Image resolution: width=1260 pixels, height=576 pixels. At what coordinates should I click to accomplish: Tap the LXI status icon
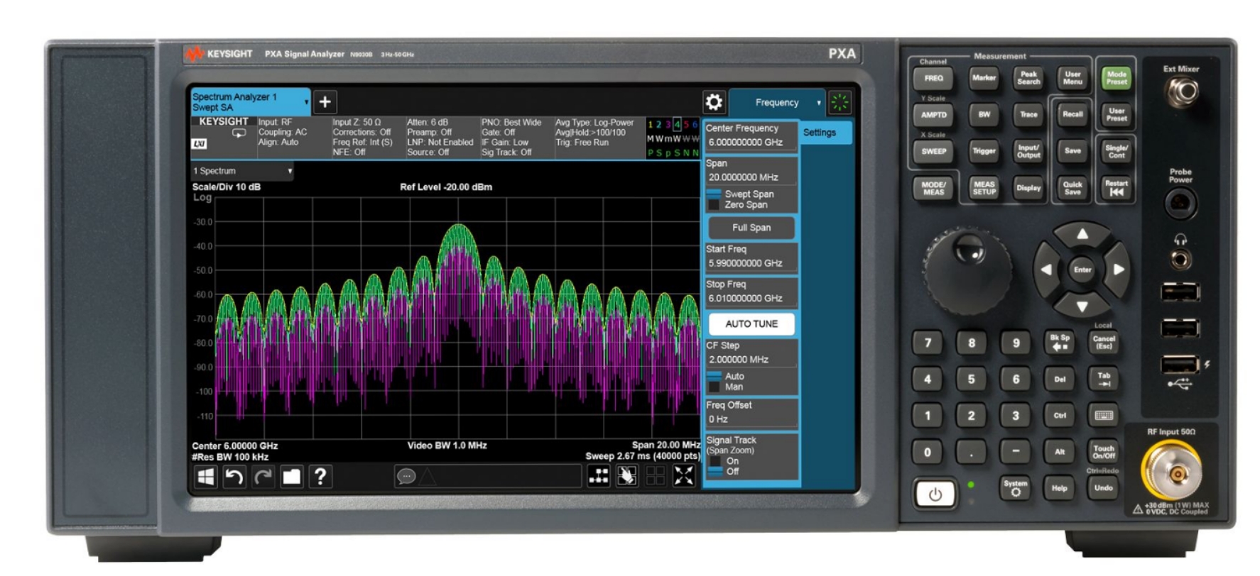[200, 144]
